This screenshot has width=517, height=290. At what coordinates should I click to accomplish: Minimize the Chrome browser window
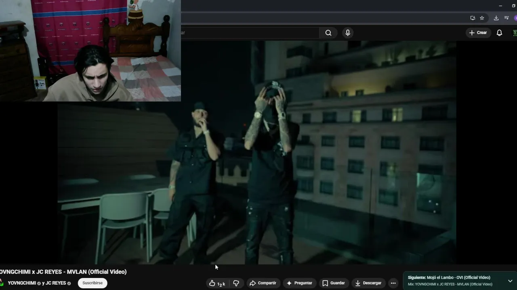point(500,6)
